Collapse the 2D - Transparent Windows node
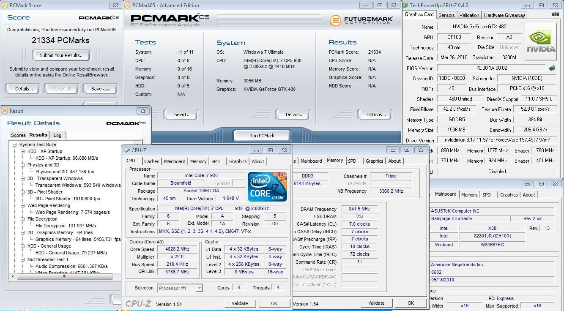 22,178
